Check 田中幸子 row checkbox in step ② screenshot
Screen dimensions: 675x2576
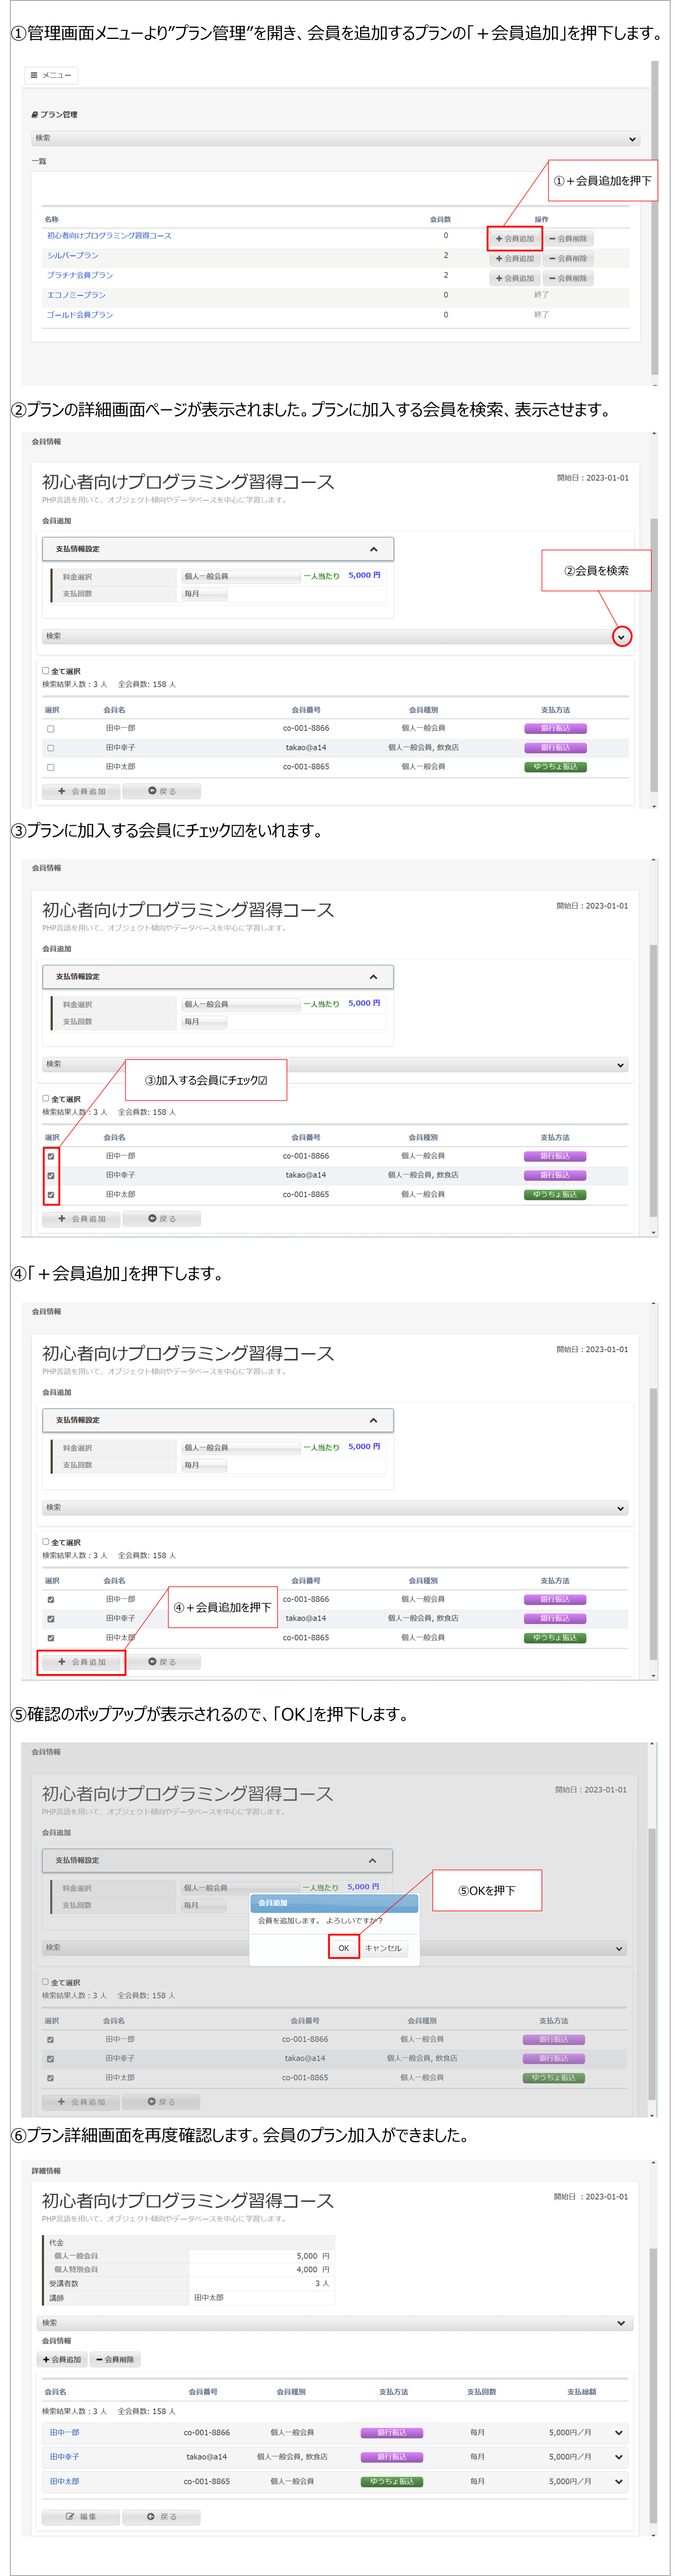pos(51,748)
